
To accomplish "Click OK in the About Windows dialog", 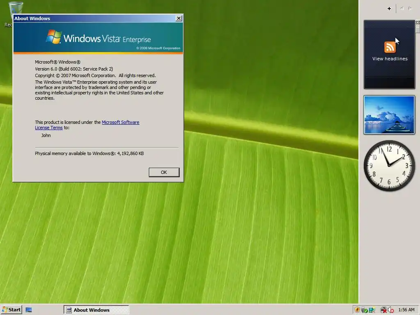I will tap(164, 172).
